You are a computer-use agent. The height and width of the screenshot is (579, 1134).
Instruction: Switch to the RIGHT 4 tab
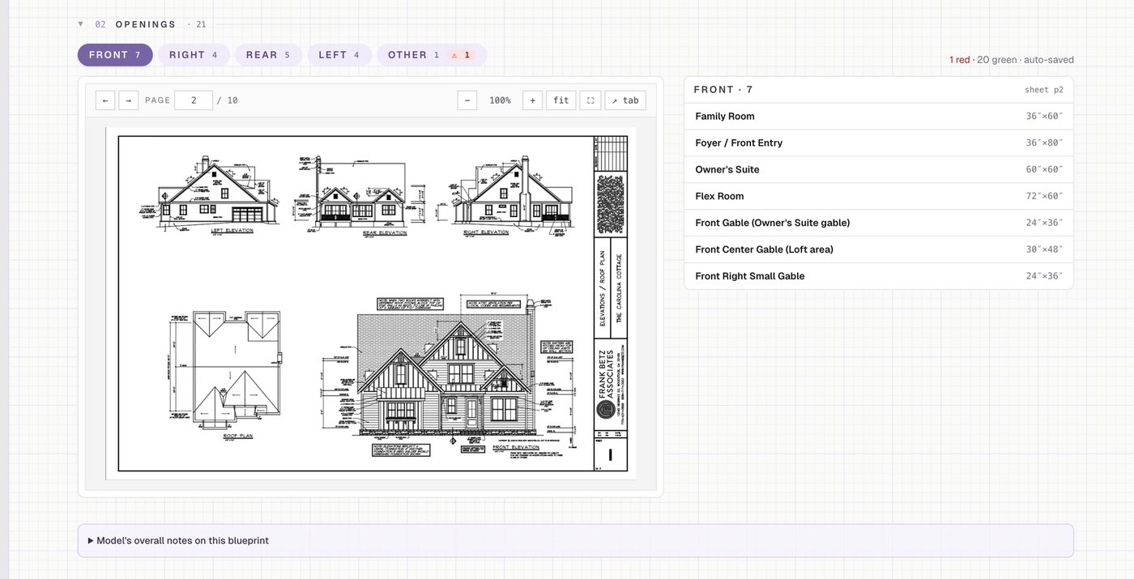pos(194,55)
